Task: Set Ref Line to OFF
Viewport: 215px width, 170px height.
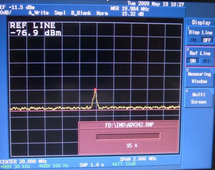Action: (206, 61)
